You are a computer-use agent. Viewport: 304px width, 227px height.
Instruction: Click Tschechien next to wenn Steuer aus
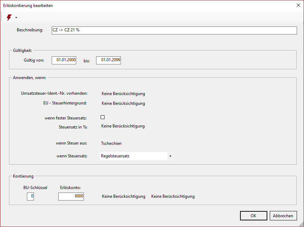(111, 143)
